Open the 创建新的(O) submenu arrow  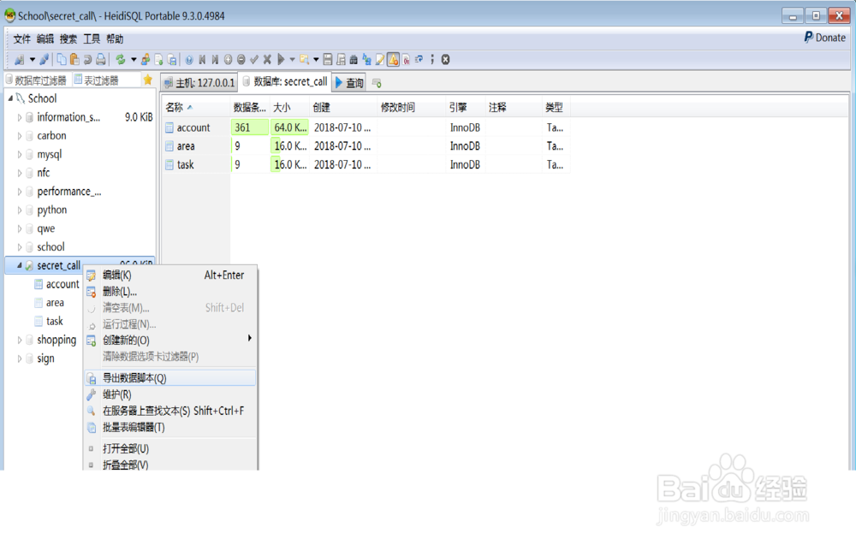[249, 338]
